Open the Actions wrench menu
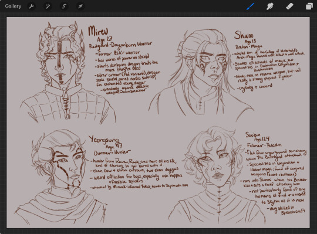 click(31, 6)
